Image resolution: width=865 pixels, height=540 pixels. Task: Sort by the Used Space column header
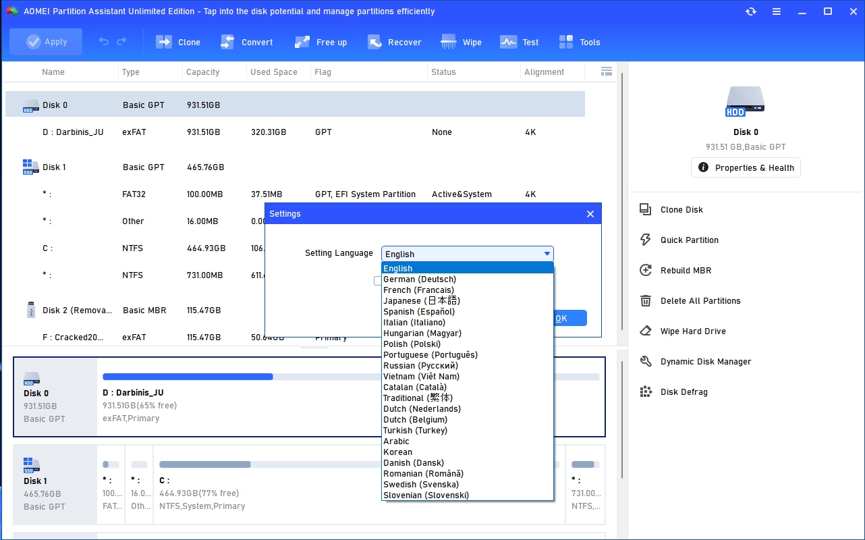(274, 72)
